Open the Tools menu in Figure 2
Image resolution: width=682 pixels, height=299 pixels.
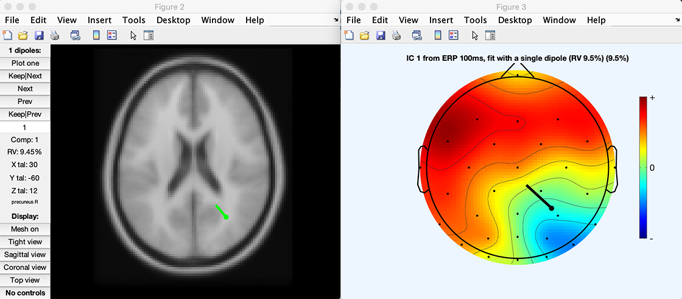coord(133,20)
